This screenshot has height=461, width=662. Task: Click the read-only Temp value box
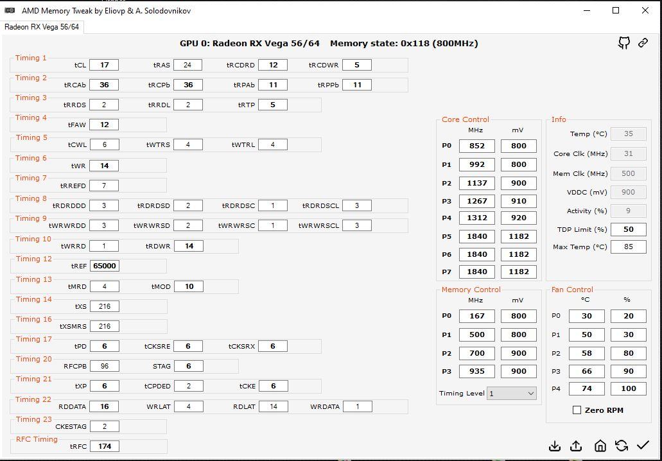click(x=628, y=134)
